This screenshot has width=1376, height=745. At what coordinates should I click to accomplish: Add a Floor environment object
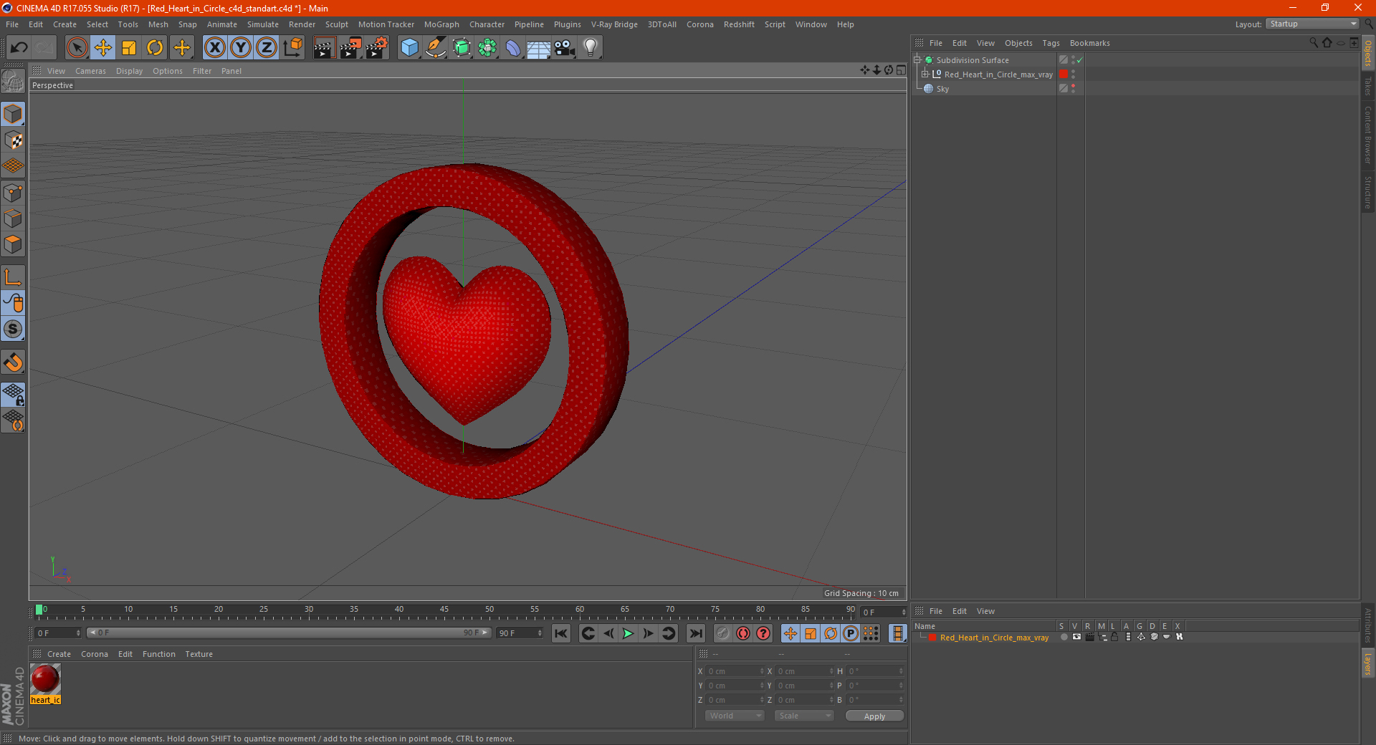pos(539,48)
